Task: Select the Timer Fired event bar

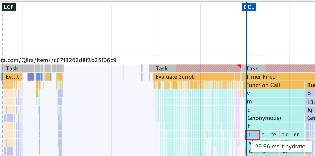Action: pos(280,77)
